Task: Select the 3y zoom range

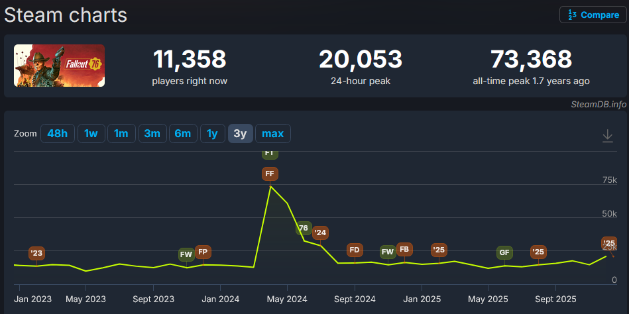Action: [x=241, y=134]
